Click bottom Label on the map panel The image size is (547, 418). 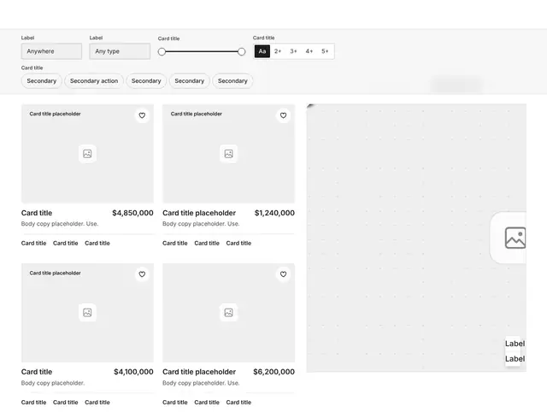(x=515, y=359)
